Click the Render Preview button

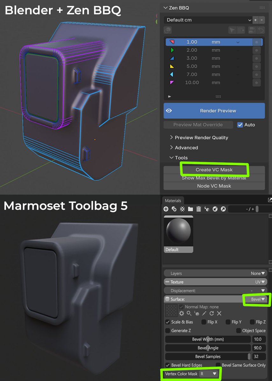coord(214,111)
